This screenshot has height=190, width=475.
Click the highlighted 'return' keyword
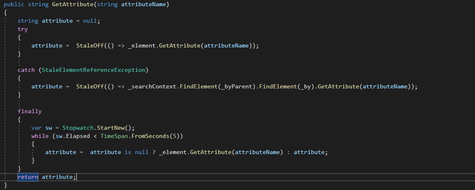click(x=28, y=177)
